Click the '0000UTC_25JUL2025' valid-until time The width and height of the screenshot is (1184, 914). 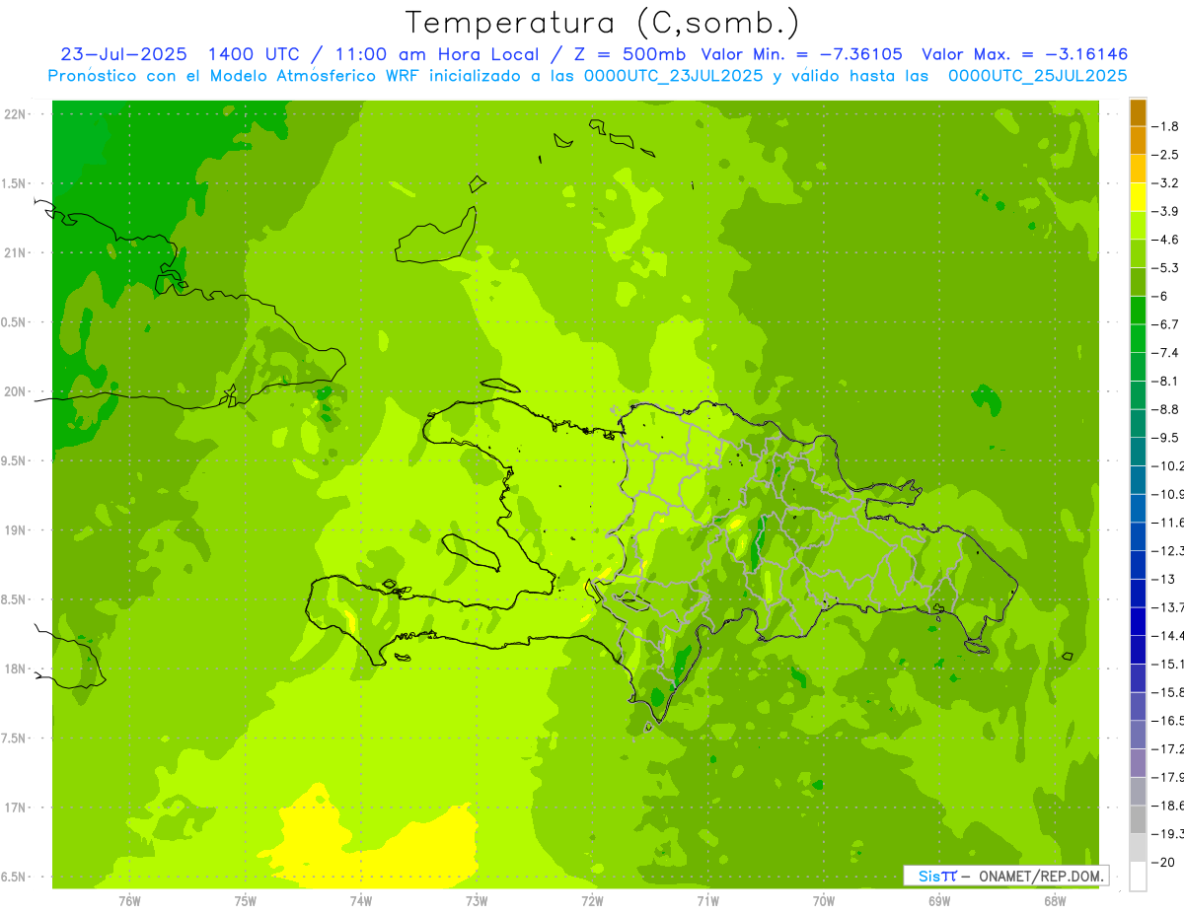pos(1038,75)
